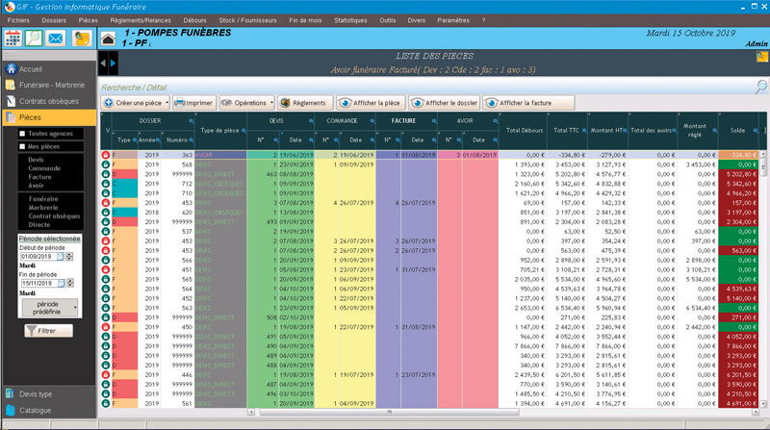This screenshot has height=430, width=770.
Task: Click vertical scrollbar down arrow
Action: pos(762,404)
